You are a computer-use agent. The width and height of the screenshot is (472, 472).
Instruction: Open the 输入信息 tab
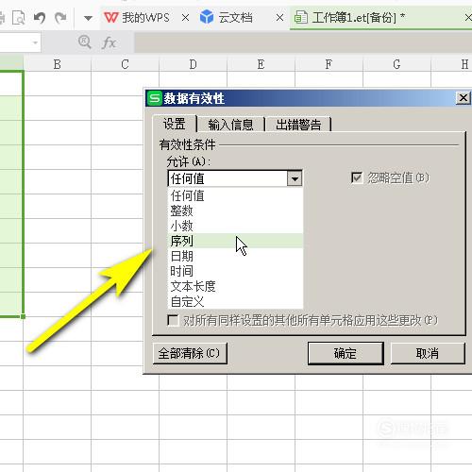click(x=230, y=125)
